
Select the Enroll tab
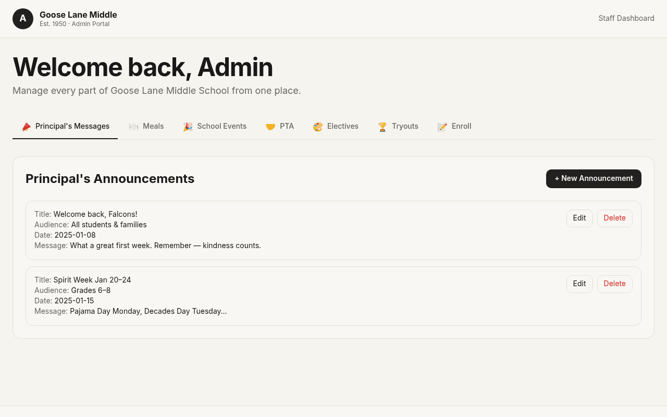(x=454, y=127)
